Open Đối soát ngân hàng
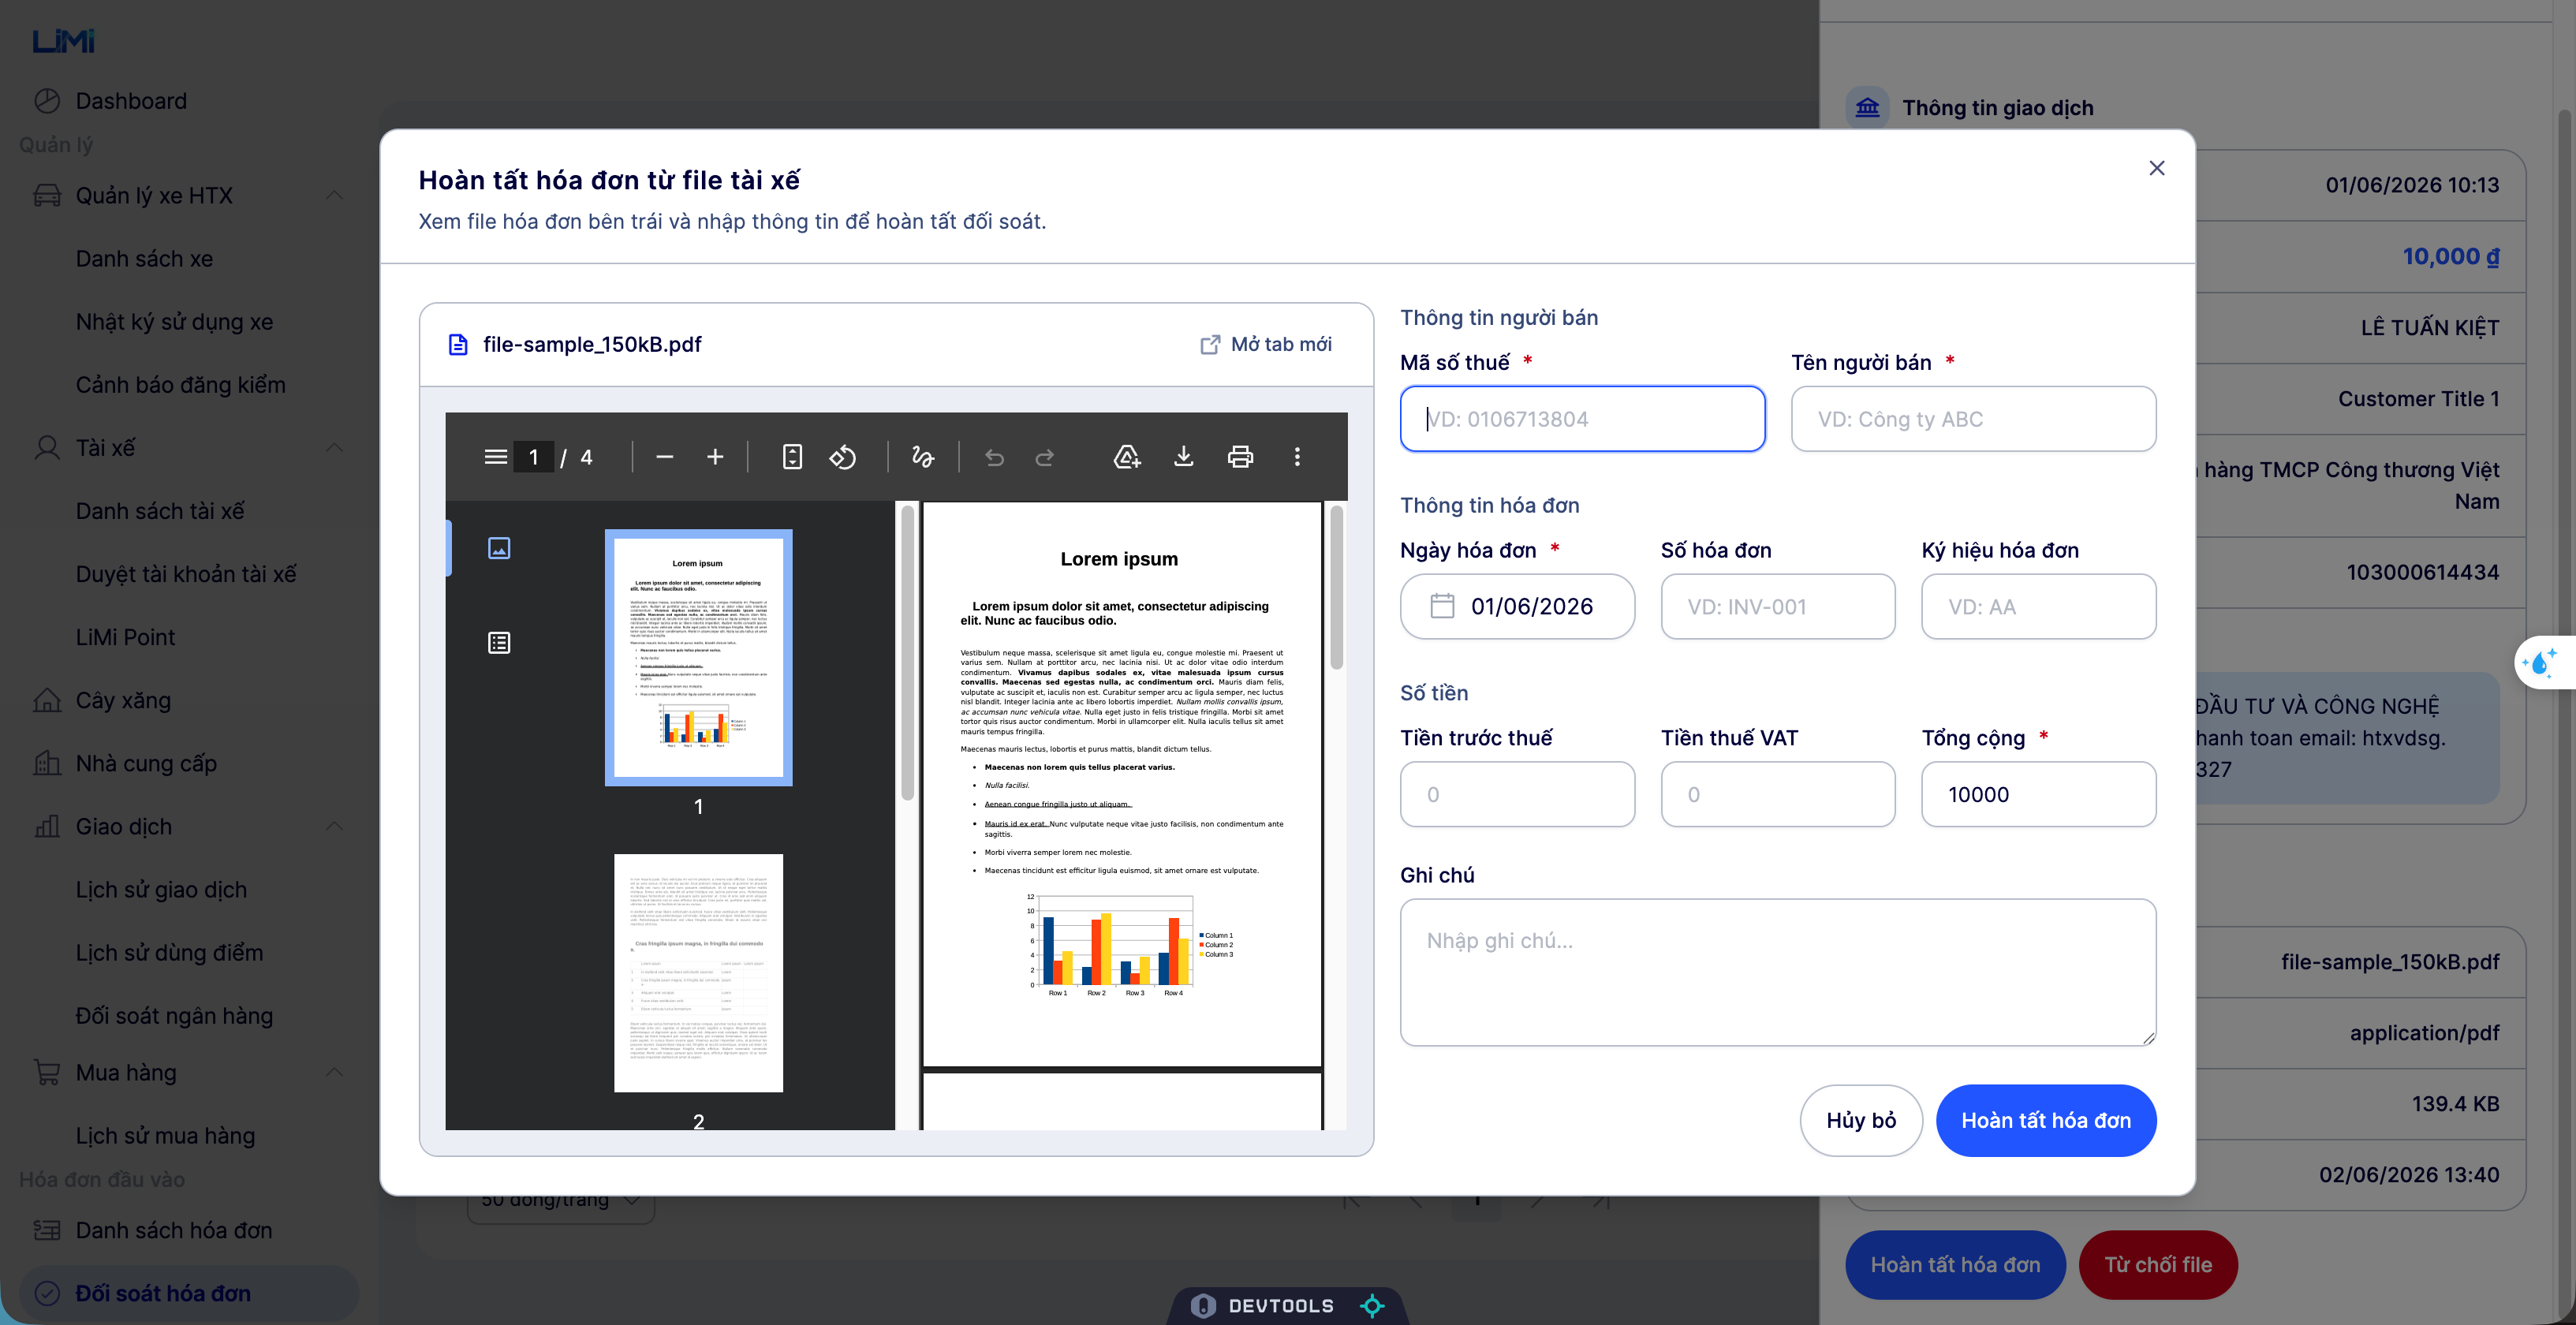 coord(174,1015)
